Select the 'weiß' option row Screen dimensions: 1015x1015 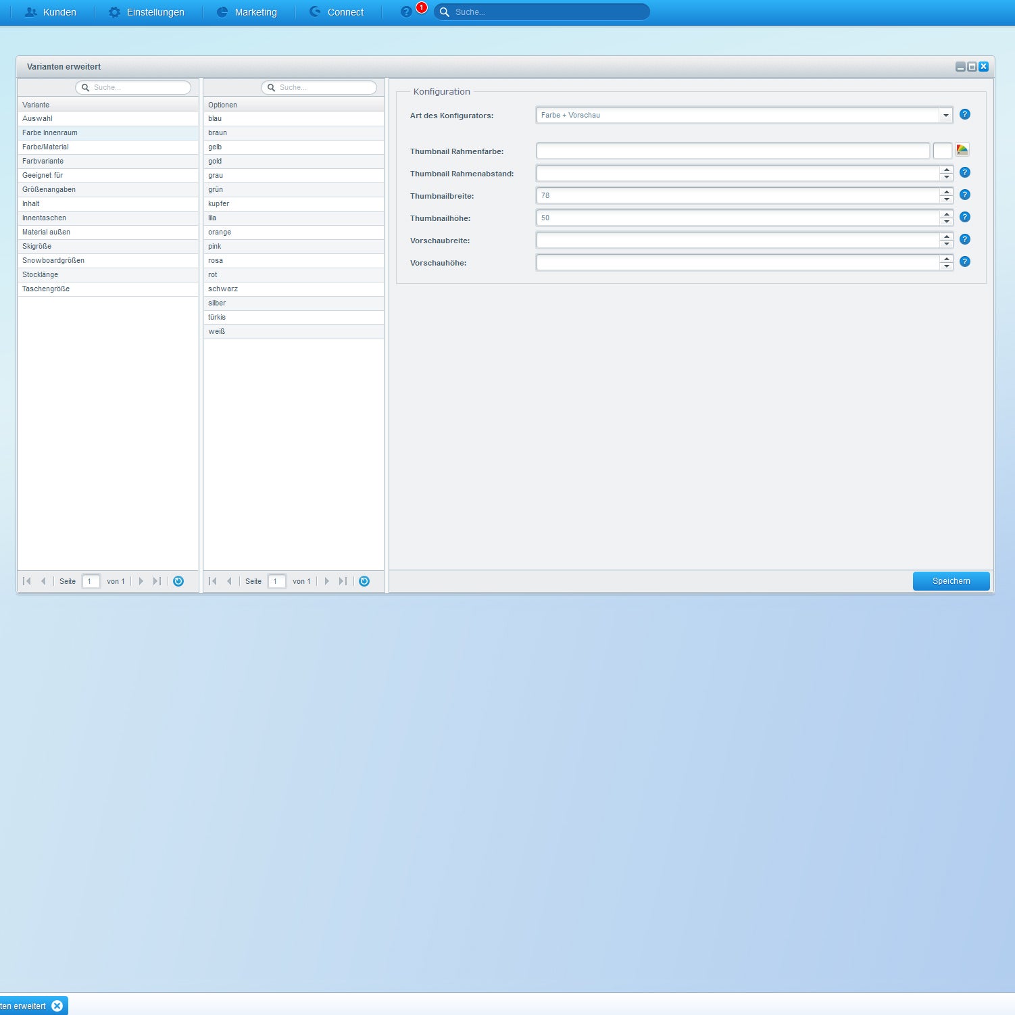click(294, 332)
